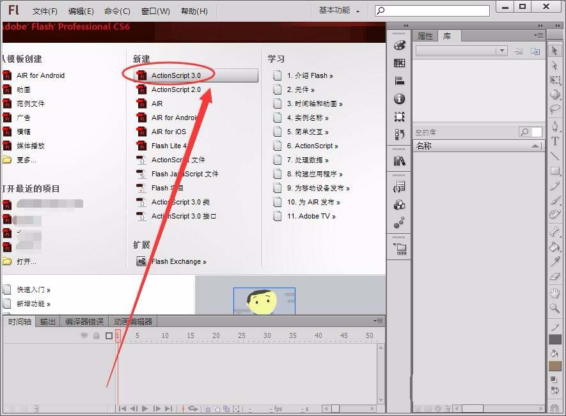
Task: Switch to the 编译器错误 tab
Action: (x=84, y=321)
